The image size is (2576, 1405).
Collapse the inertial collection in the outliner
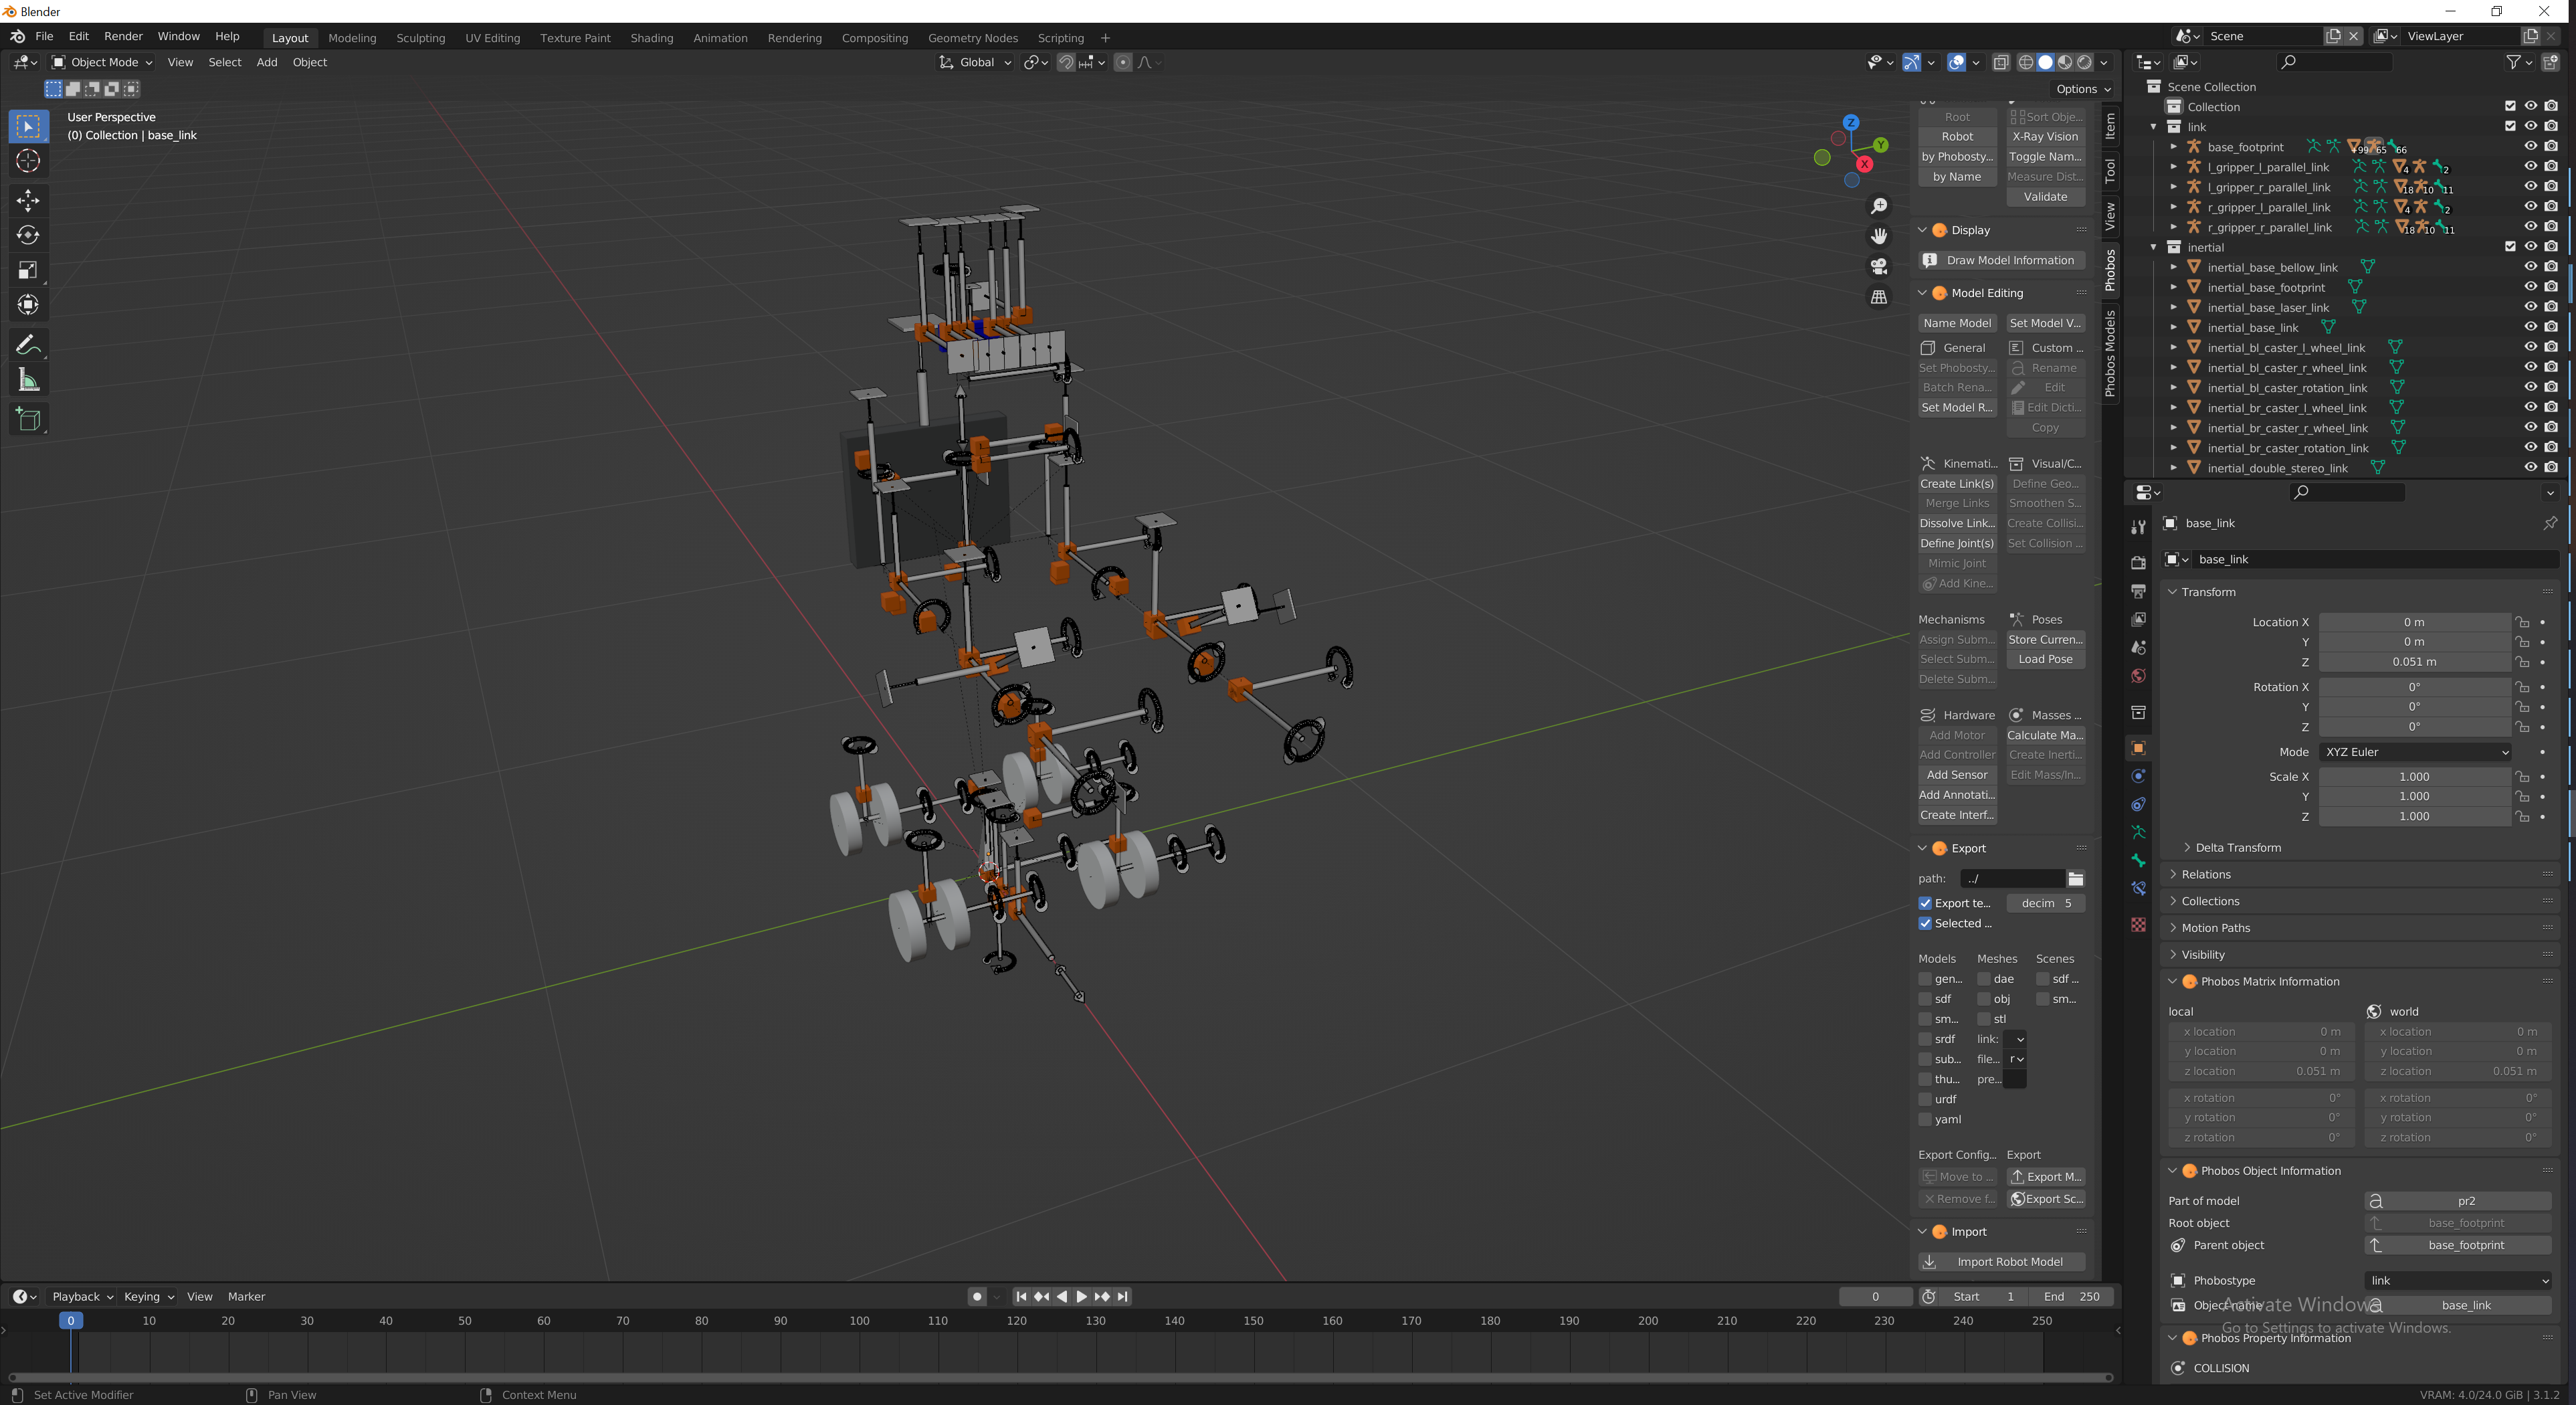(2153, 247)
